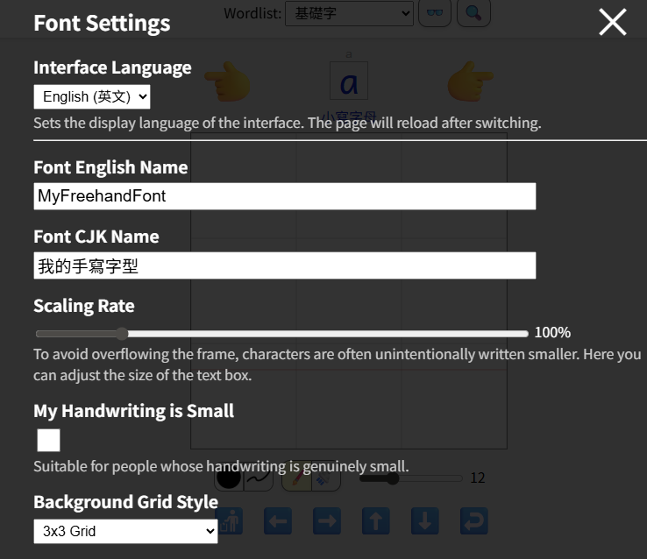This screenshot has width=647, height=559.
Task: Adjust the Scaling Rate slider
Action: point(281,334)
